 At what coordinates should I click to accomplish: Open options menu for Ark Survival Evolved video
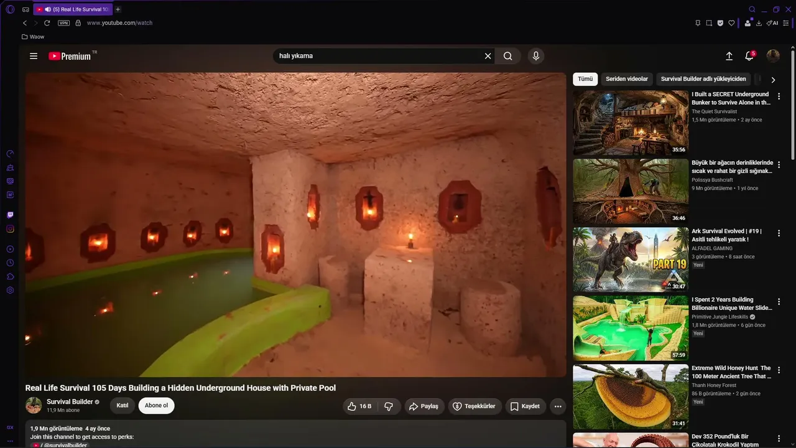click(779, 233)
